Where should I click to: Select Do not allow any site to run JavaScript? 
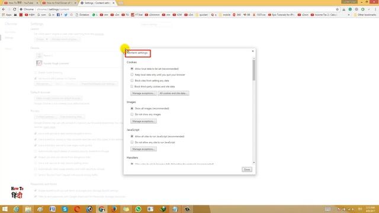[x=132, y=142]
